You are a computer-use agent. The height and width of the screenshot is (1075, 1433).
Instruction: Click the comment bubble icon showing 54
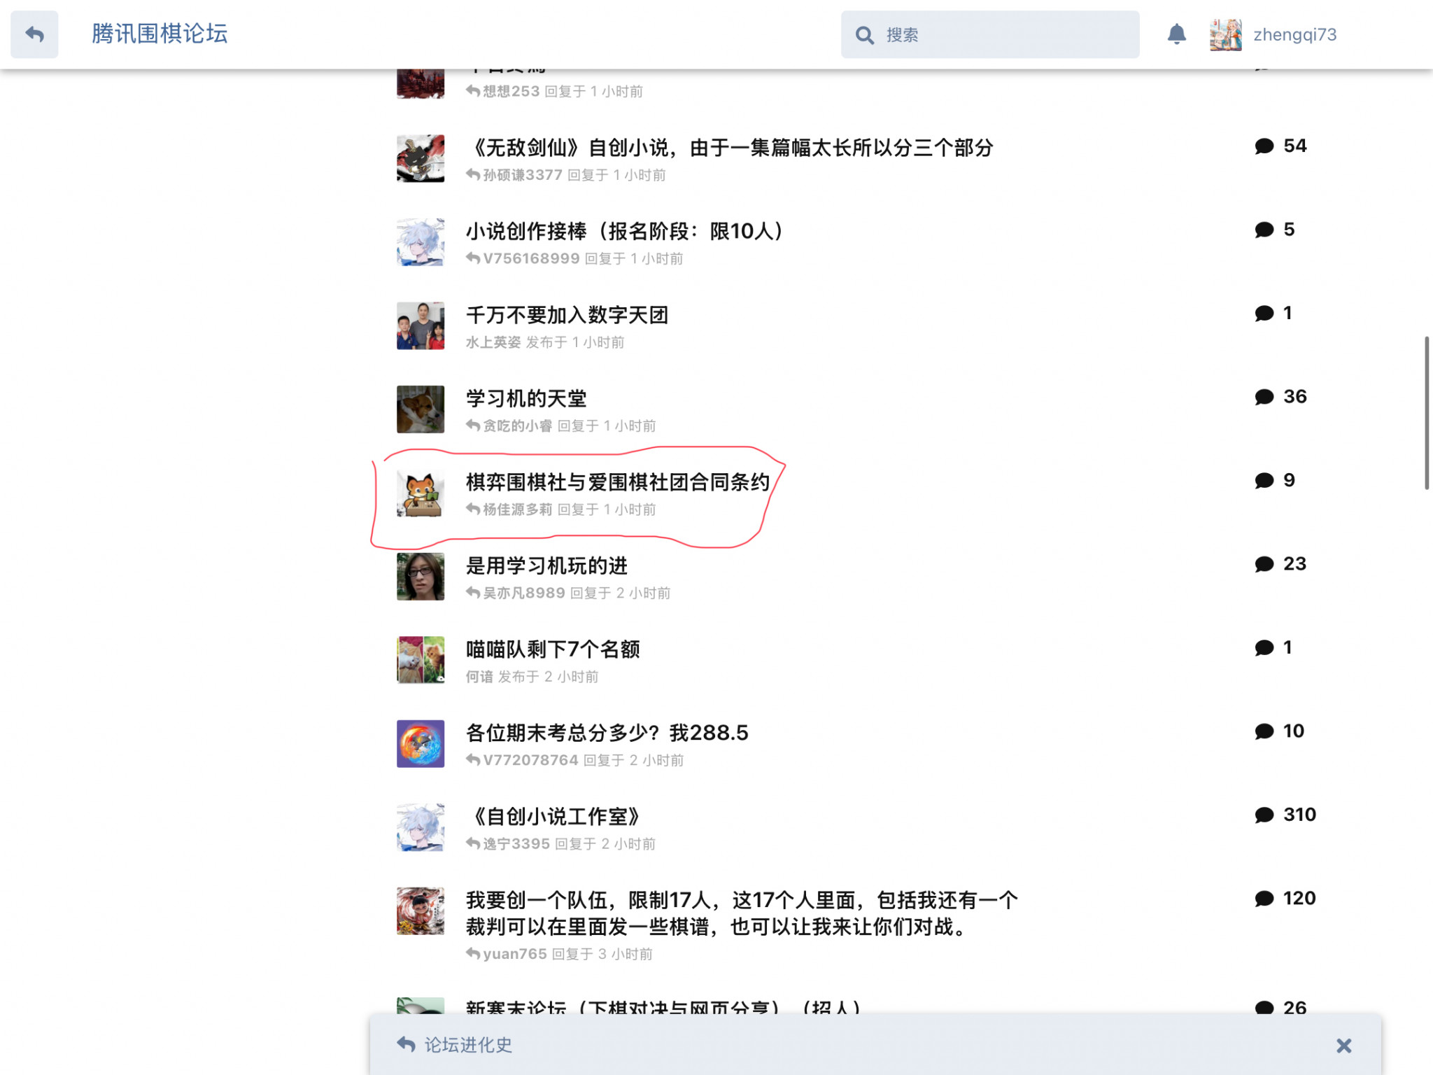[1264, 146]
